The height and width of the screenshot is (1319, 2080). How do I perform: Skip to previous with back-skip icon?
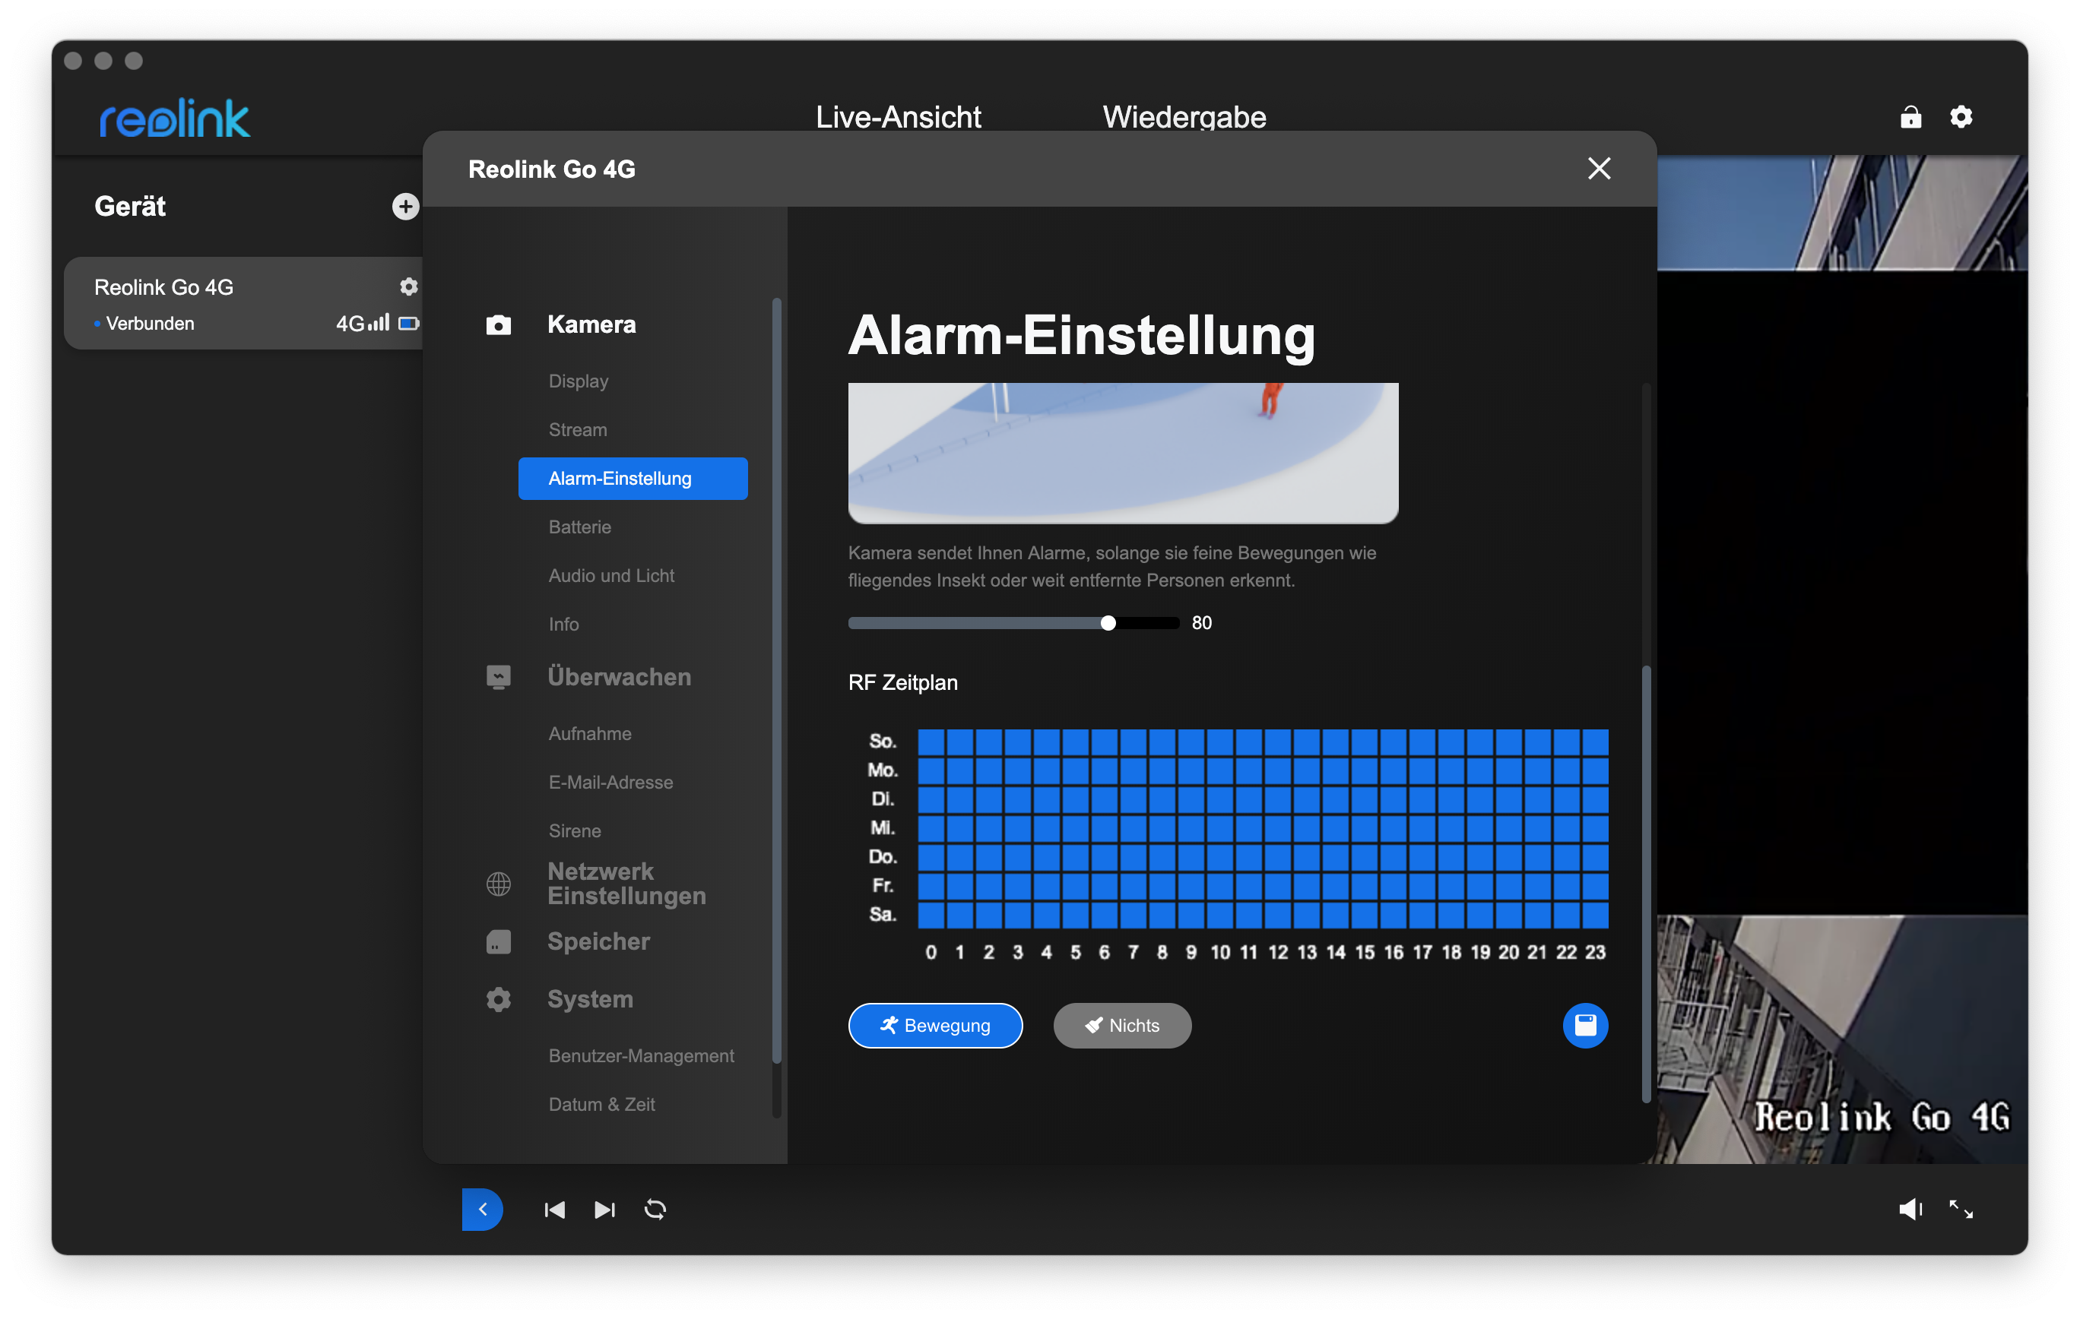point(554,1210)
